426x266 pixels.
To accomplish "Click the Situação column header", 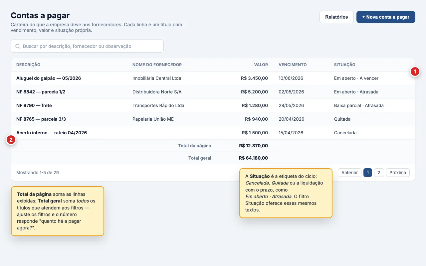I will [x=344, y=65].
